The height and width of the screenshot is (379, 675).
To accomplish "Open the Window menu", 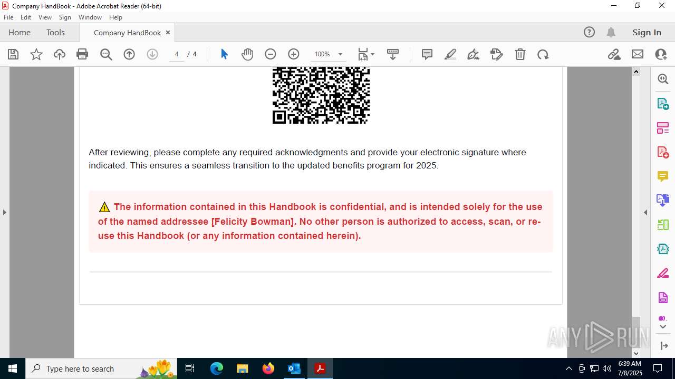I will pyautogui.click(x=90, y=17).
